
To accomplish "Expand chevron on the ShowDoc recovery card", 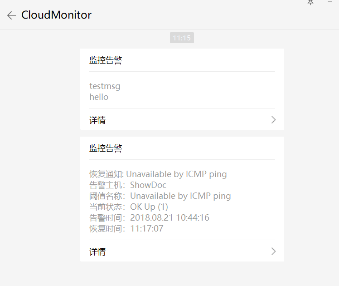I will 273,251.
